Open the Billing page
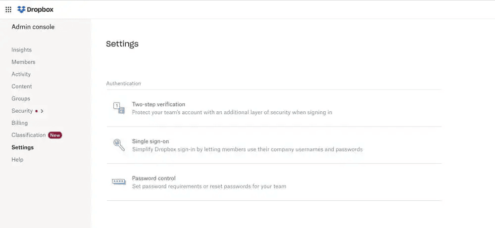Image resolution: width=495 pixels, height=228 pixels. [x=20, y=123]
